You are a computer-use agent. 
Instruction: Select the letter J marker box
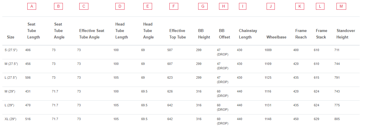point(270,6)
